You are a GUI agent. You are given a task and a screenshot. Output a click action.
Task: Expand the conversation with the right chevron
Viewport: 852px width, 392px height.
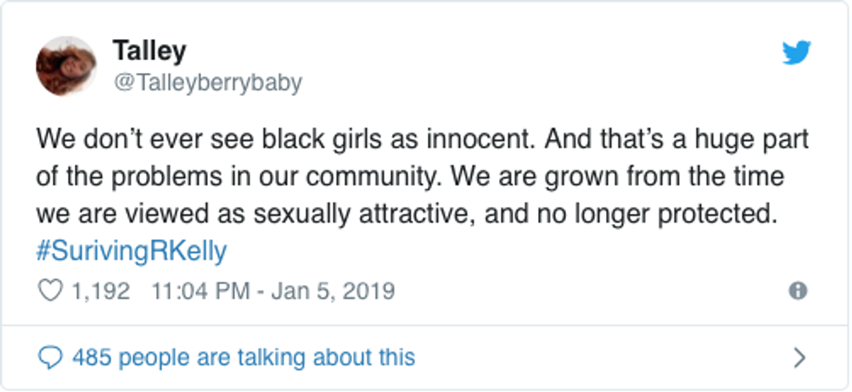800,357
